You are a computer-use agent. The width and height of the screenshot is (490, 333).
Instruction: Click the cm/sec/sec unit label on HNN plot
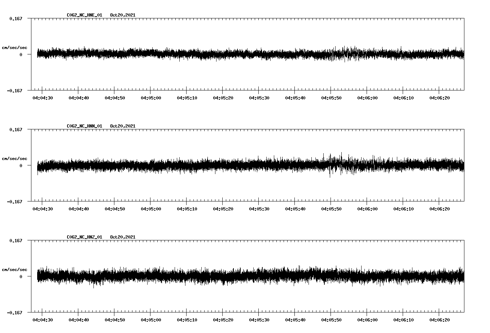click(14, 159)
